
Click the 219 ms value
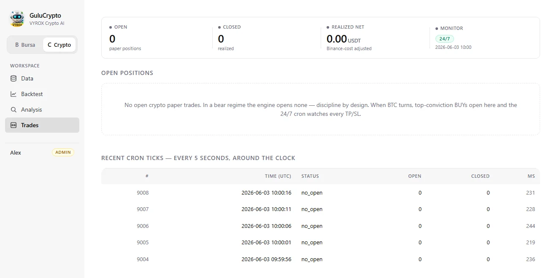(530, 242)
